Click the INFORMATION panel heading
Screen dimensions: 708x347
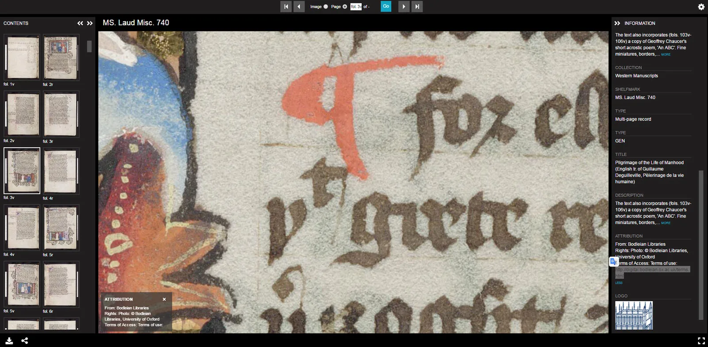(x=640, y=23)
